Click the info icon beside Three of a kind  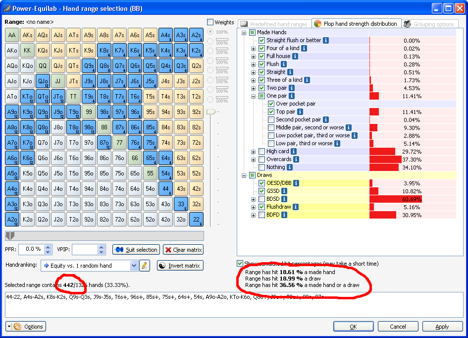click(x=307, y=80)
